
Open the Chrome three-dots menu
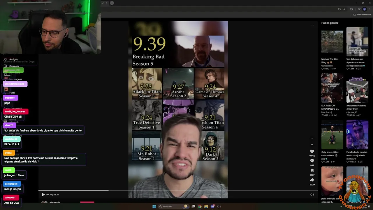[370, 9]
